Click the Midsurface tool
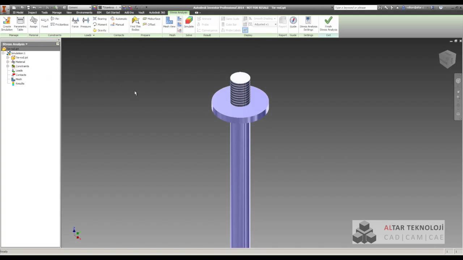This screenshot has width=463, height=260. (151, 19)
